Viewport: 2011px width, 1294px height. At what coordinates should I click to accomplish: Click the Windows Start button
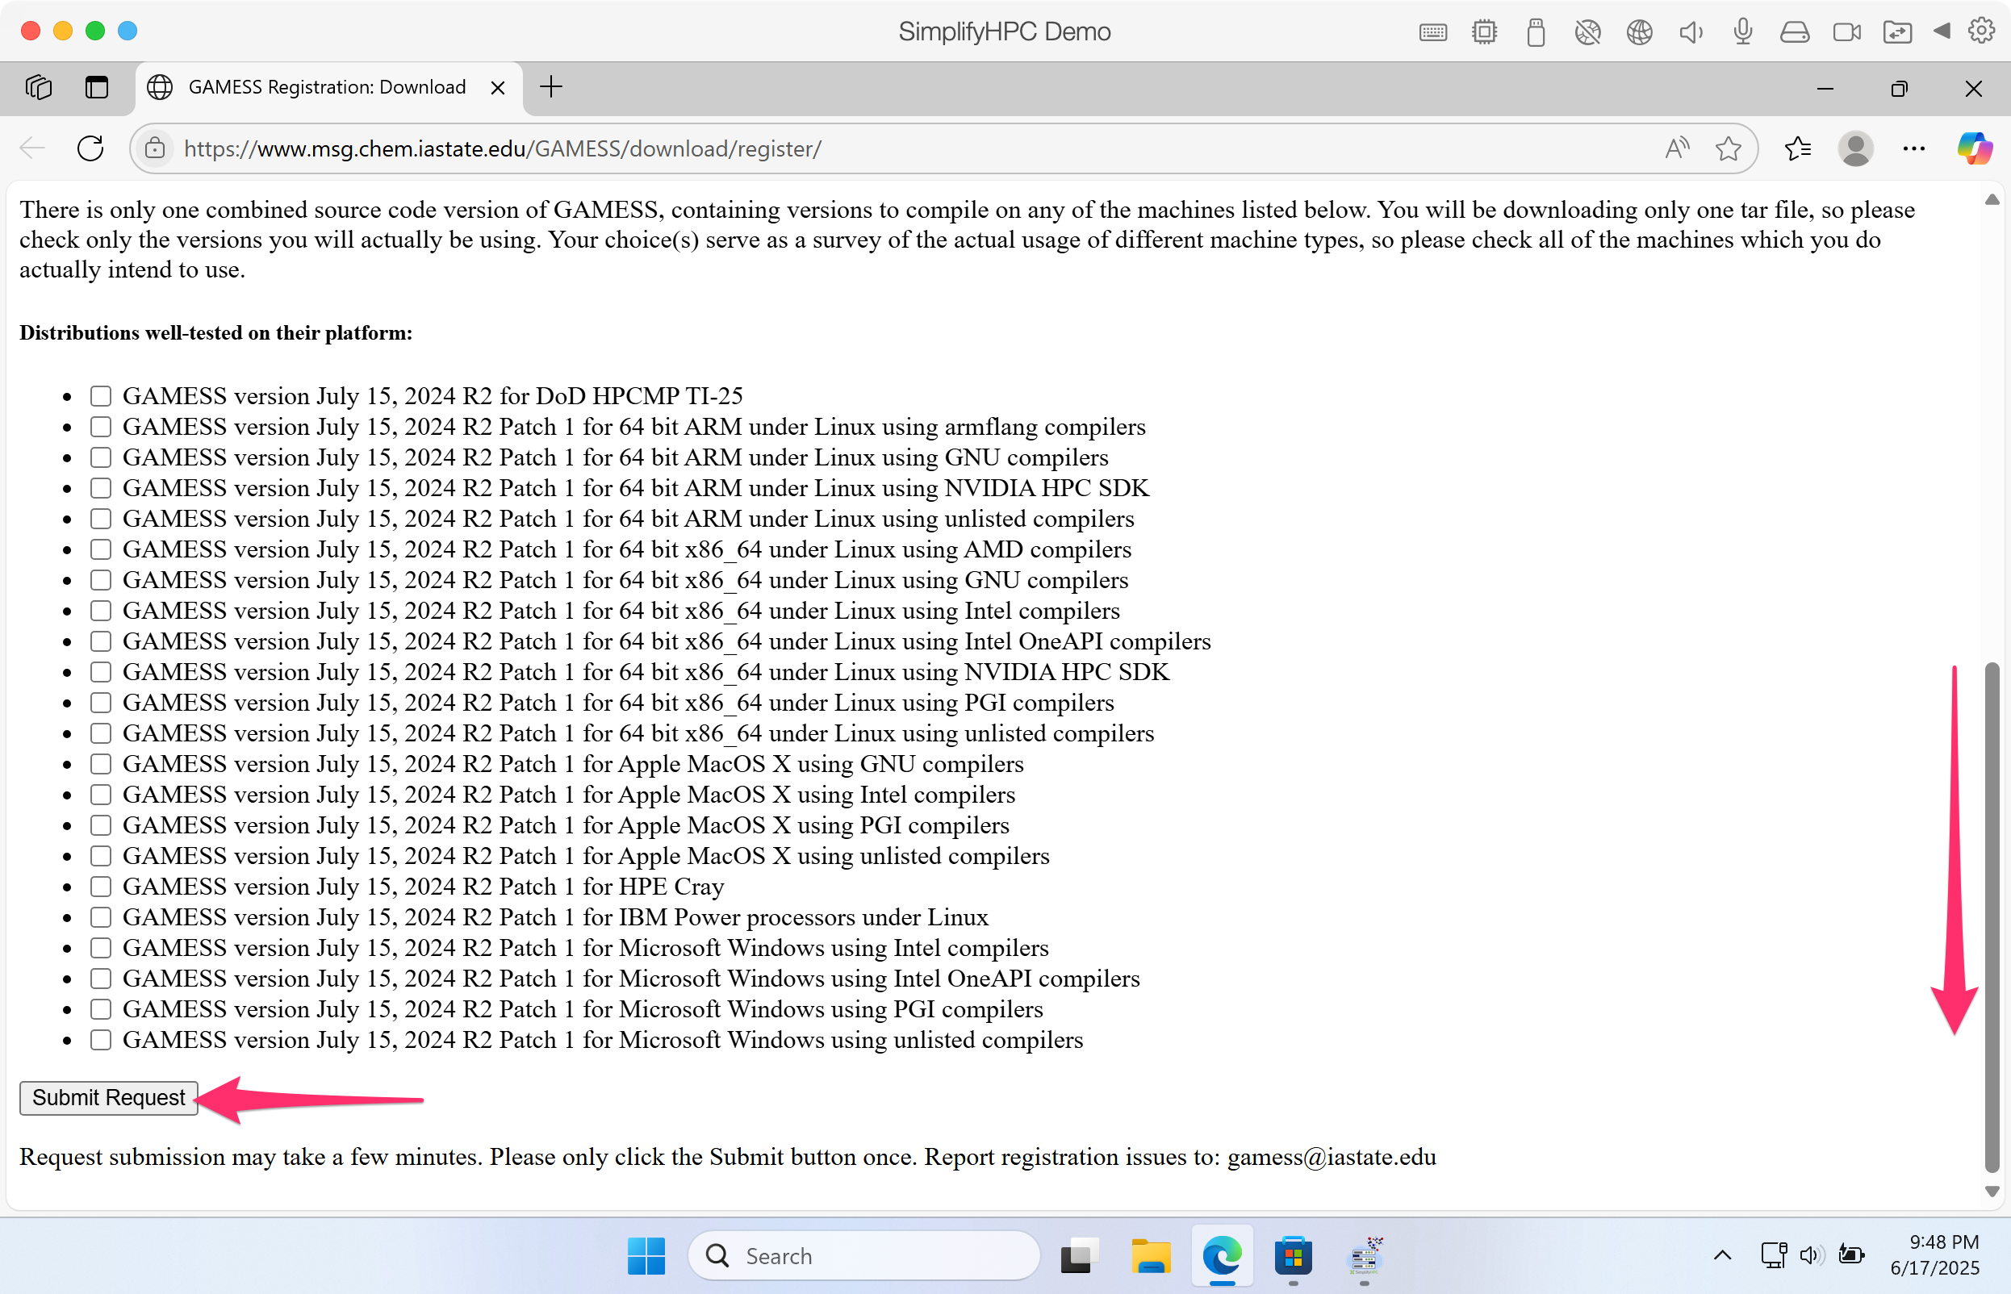[646, 1255]
